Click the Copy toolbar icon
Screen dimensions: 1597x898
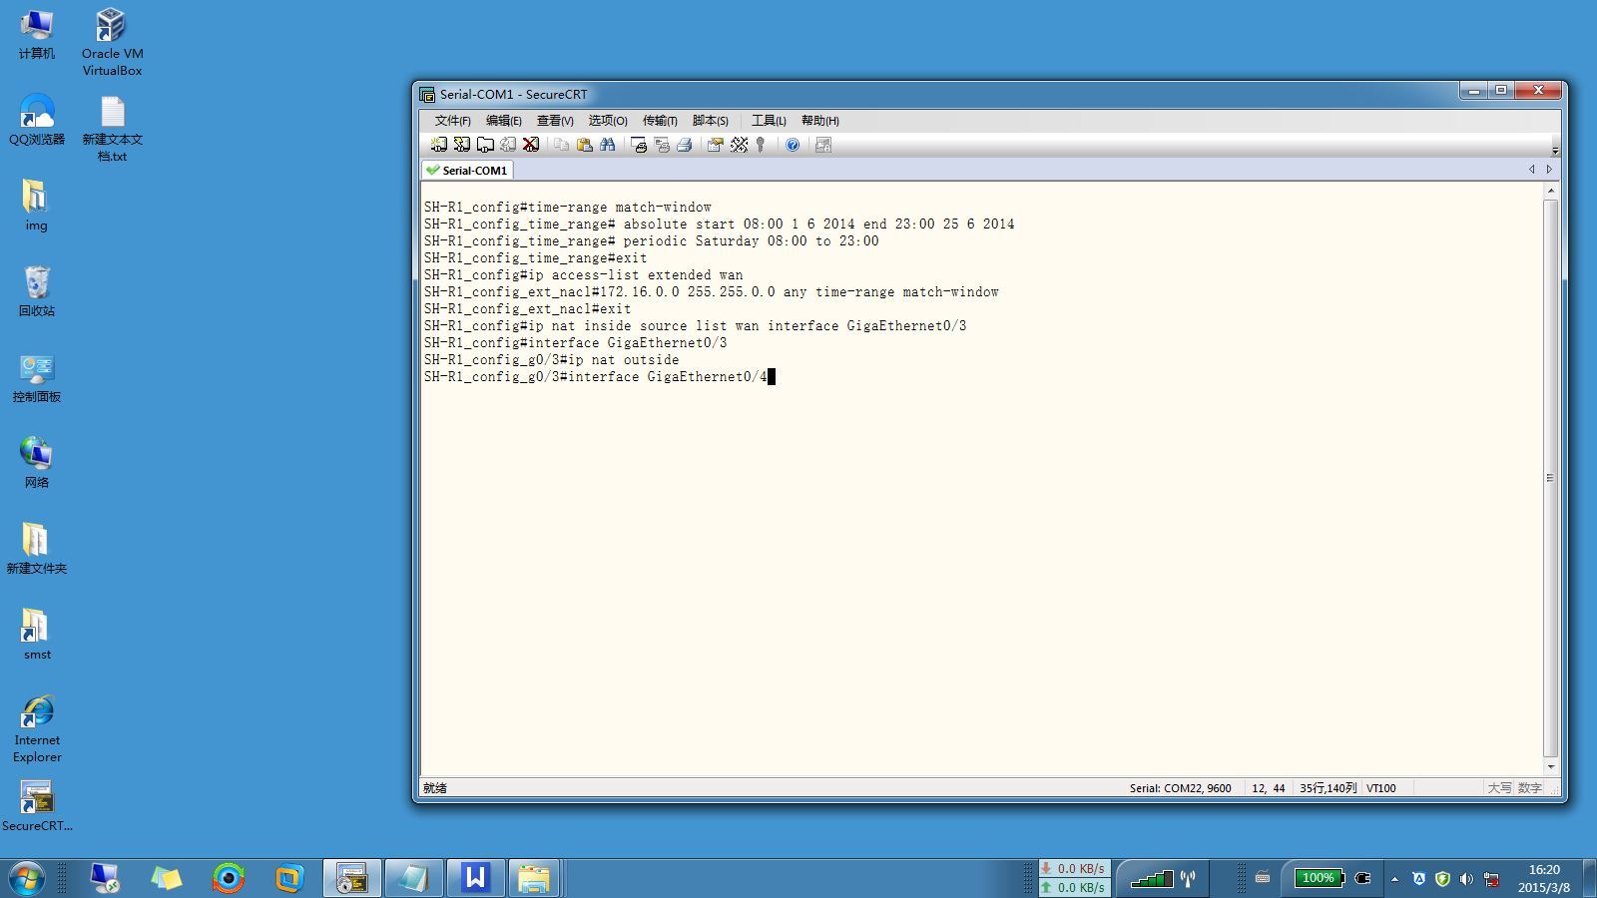point(561,145)
